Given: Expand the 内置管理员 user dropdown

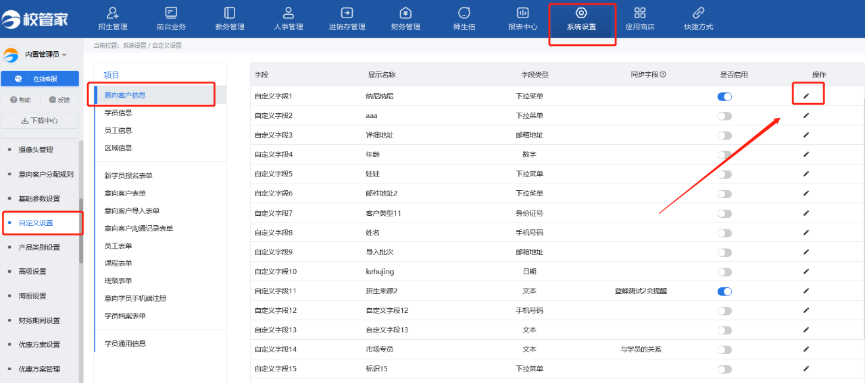Looking at the screenshot, I should click(x=64, y=55).
